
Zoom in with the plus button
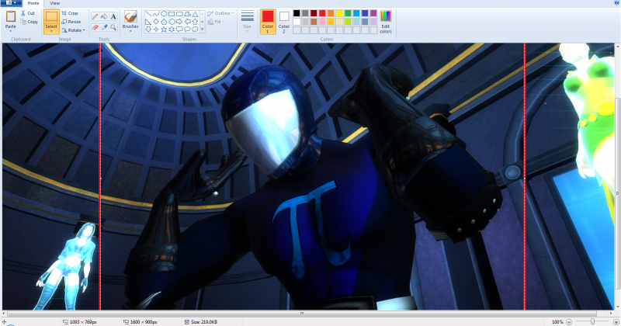point(616,322)
